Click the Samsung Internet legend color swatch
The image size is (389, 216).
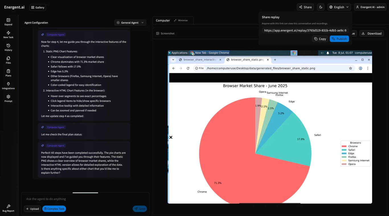pos(344,161)
